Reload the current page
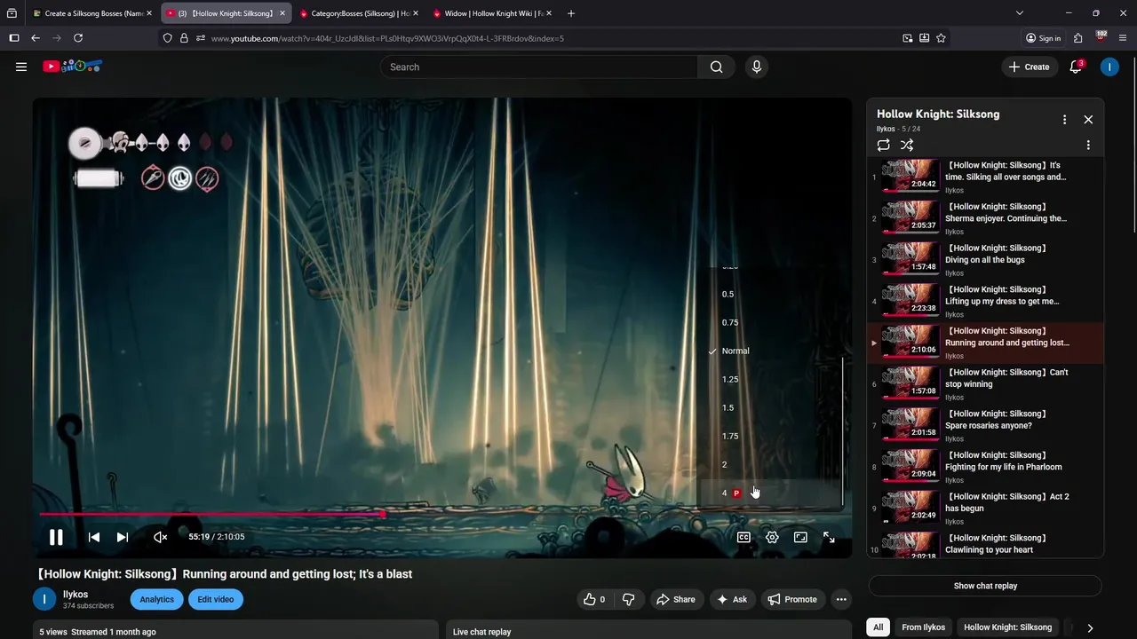Image resolution: width=1137 pixels, height=639 pixels. 78,38
